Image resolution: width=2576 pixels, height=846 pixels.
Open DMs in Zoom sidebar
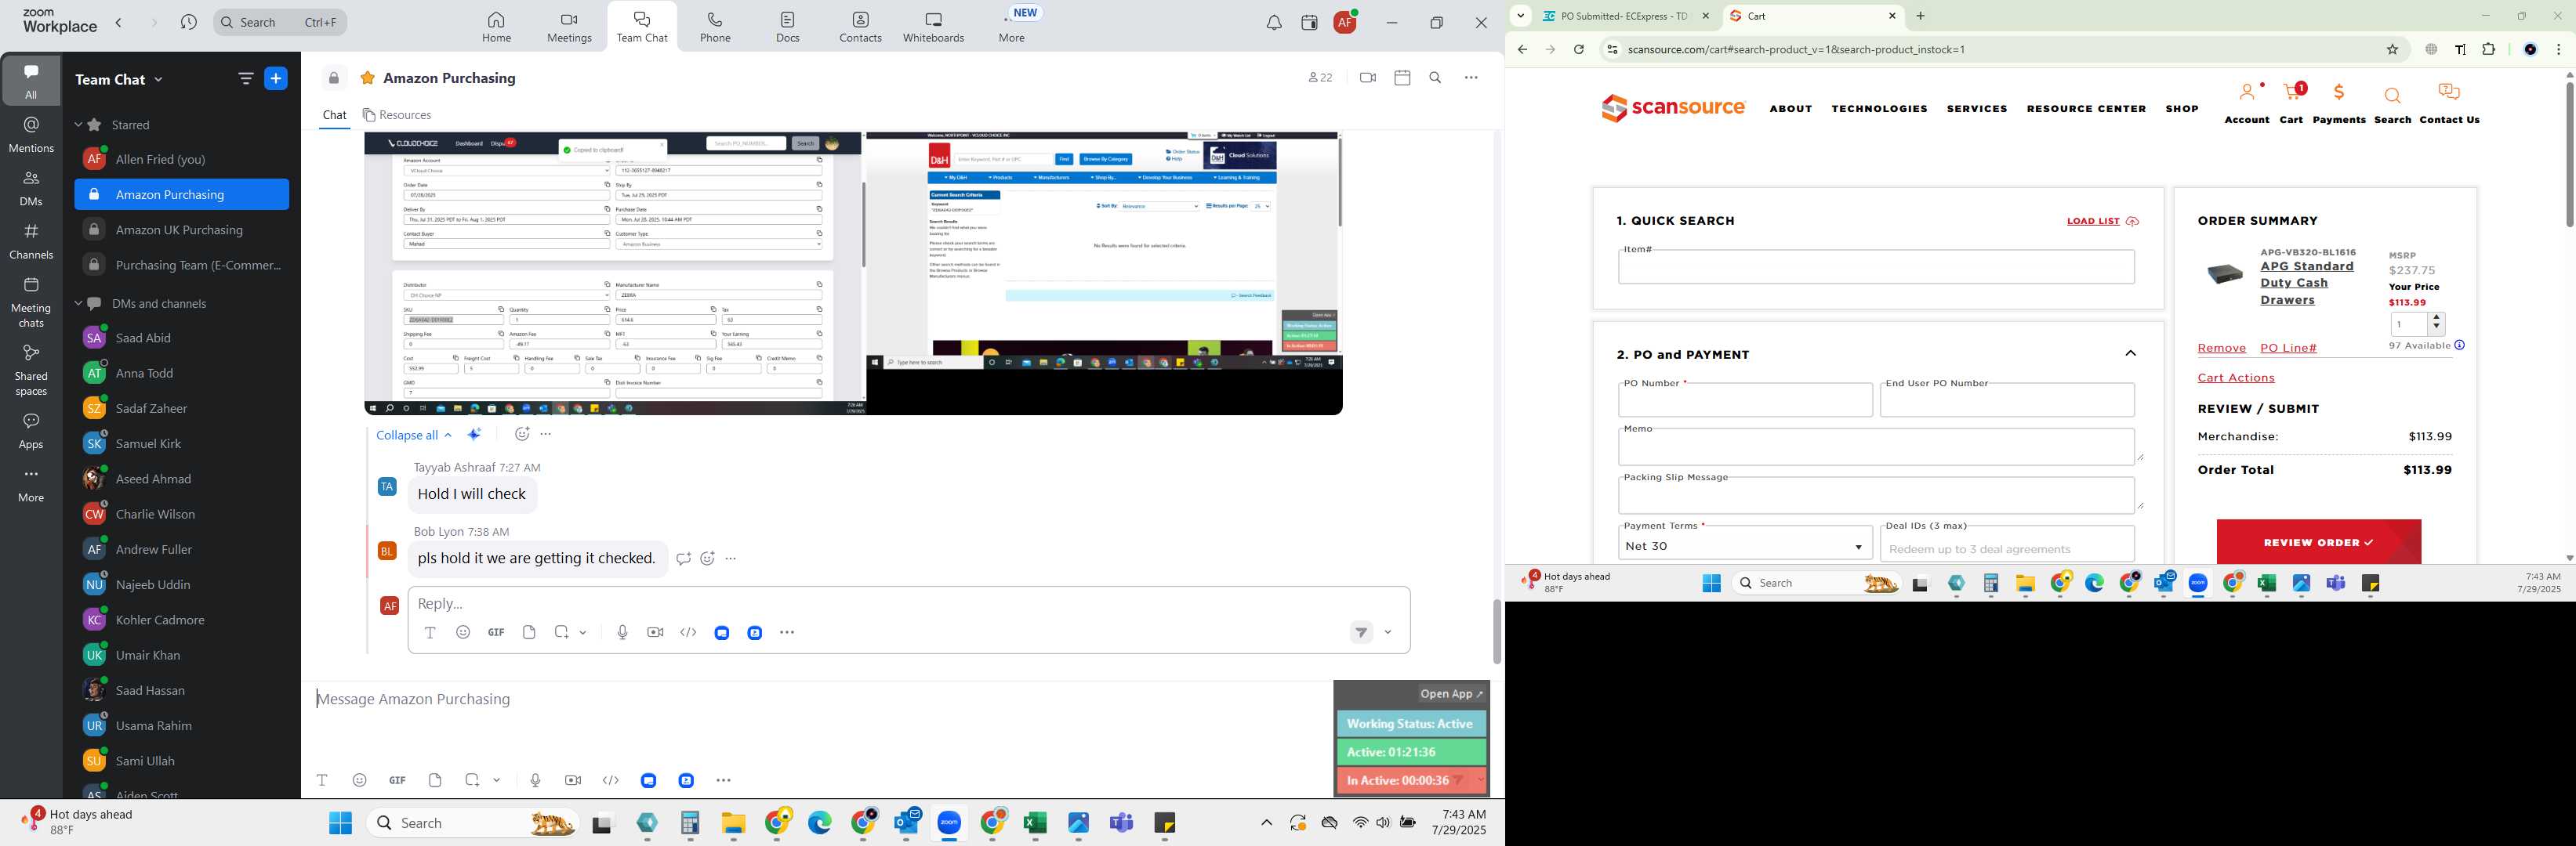[x=31, y=188]
